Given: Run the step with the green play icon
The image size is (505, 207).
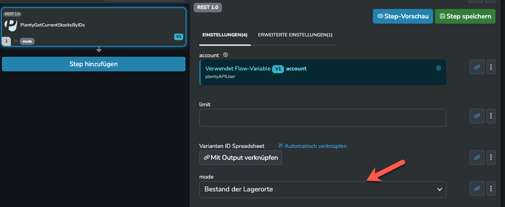Looking at the screenshot, I should (16, 41).
